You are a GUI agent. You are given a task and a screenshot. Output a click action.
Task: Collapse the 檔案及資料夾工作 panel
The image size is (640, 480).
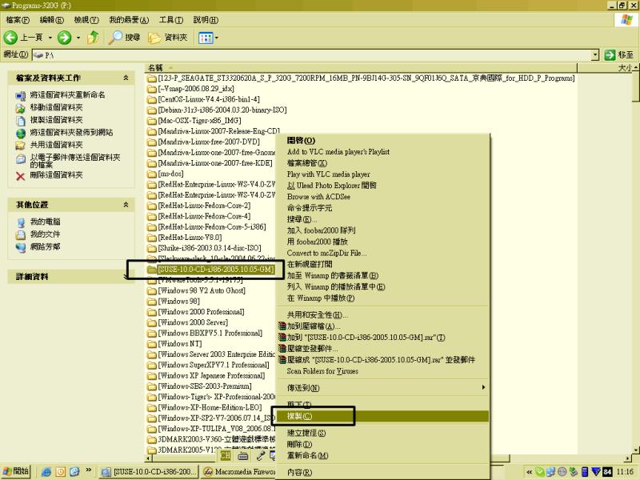pyautogui.click(x=126, y=78)
